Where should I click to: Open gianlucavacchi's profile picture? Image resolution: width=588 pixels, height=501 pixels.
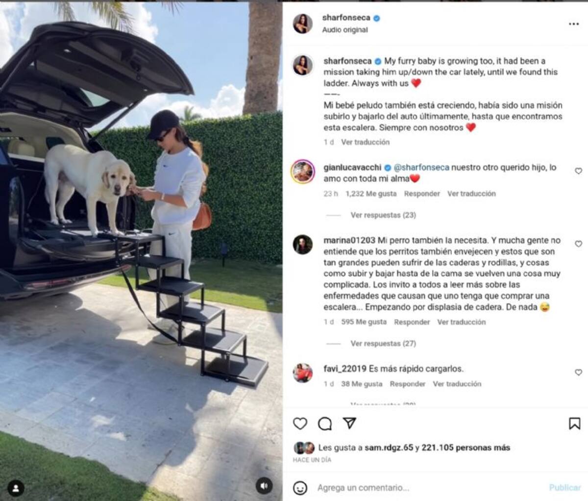(303, 172)
